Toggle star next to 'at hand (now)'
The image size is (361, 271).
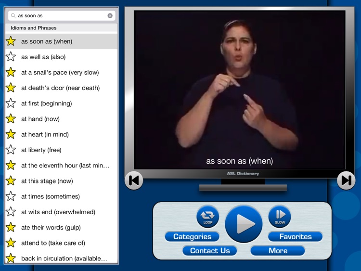click(11, 119)
